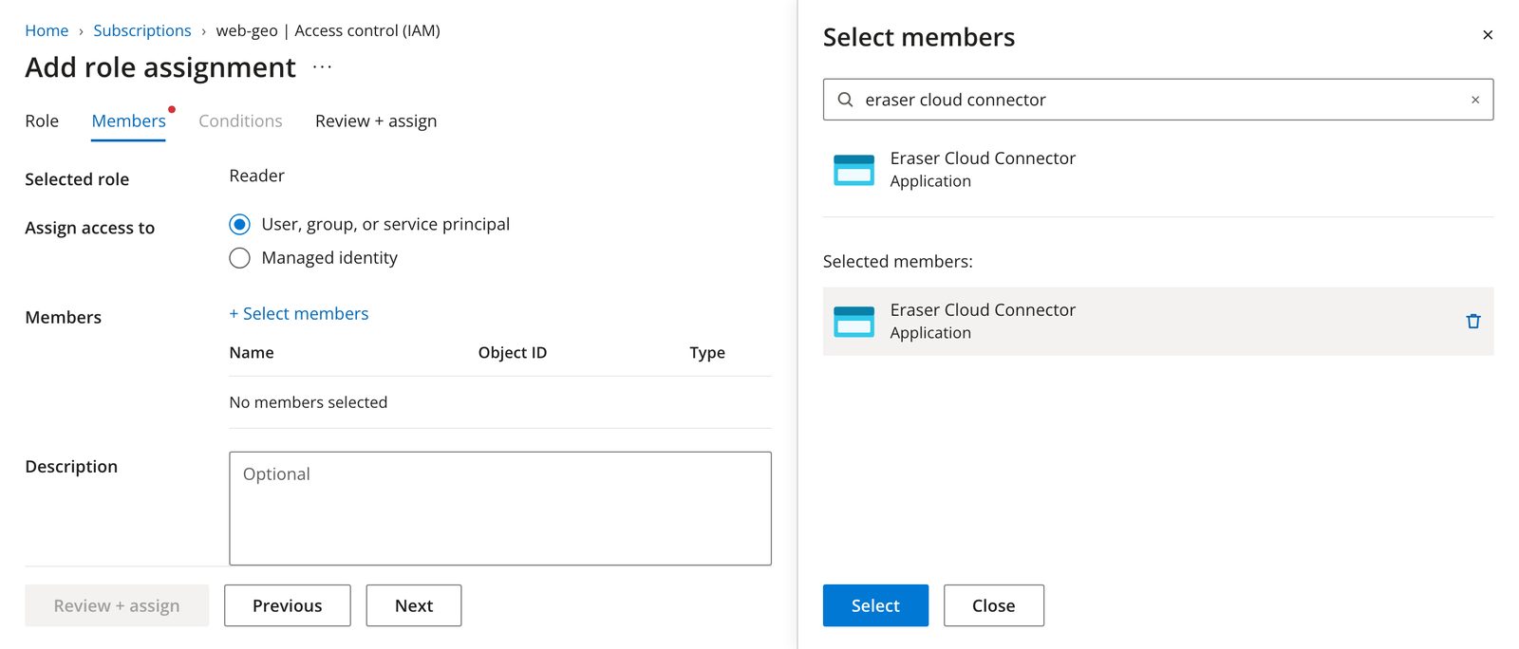Click the + Select members link
The height and width of the screenshot is (649, 1519).
tap(299, 314)
